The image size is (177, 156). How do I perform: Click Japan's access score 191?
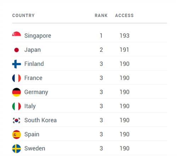coord(124,50)
